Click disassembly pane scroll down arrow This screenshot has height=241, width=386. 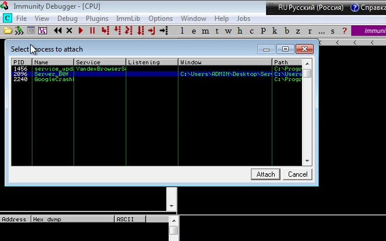coord(172,206)
